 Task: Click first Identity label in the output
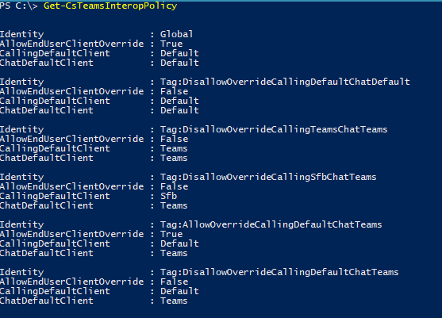[x=22, y=34]
